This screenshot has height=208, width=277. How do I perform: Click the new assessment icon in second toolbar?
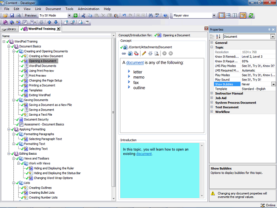pos(25,22)
